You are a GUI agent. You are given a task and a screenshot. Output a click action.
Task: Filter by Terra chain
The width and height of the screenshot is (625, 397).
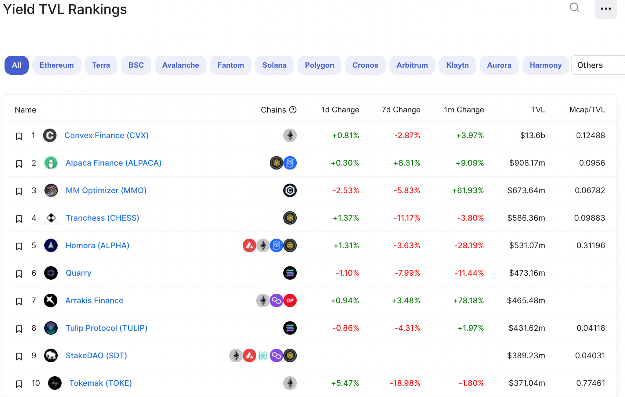pyautogui.click(x=101, y=65)
